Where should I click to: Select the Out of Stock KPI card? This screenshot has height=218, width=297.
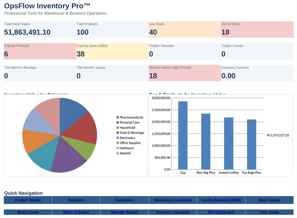(x=257, y=29)
